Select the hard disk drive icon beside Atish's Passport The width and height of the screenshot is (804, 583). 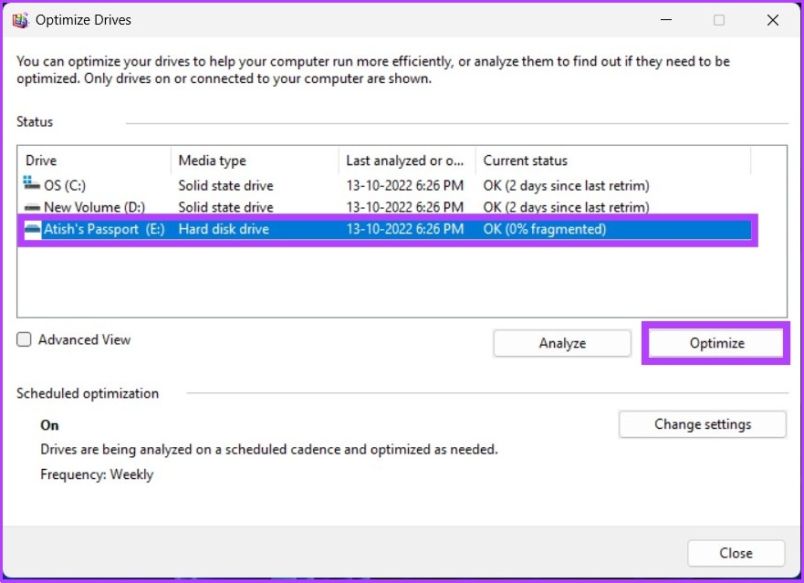tap(30, 229)
